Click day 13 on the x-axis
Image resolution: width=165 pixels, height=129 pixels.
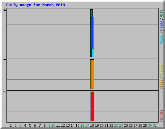pyautogui.click(x=68, y=125)
